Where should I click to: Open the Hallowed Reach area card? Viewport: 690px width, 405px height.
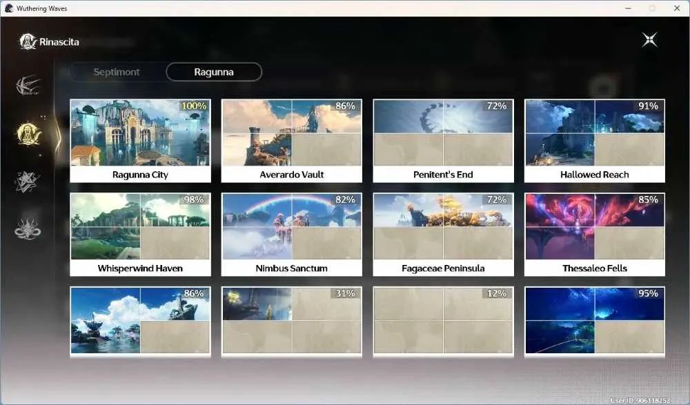[x=595, y=141]
